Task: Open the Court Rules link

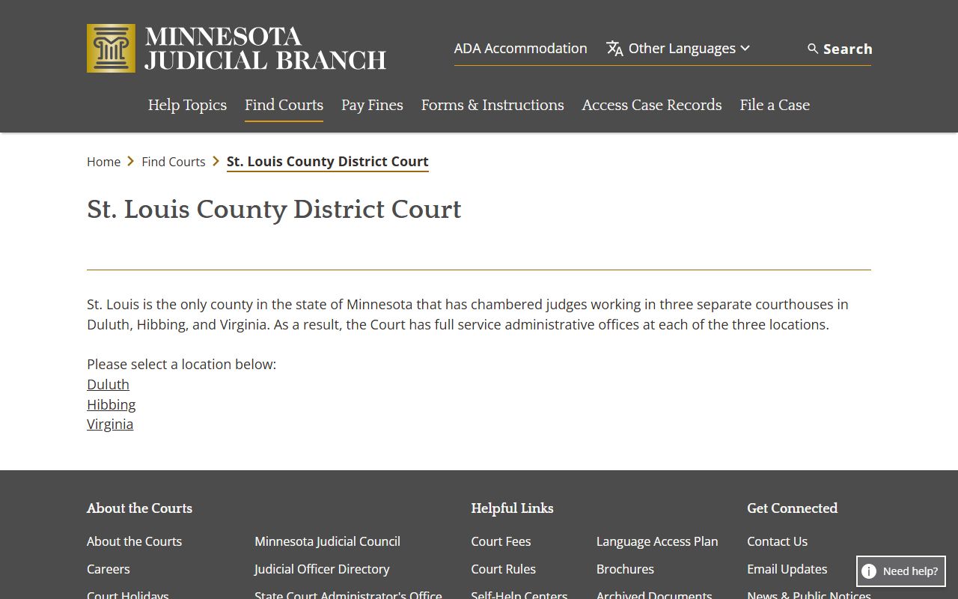Action: click(x=503, y=569)
